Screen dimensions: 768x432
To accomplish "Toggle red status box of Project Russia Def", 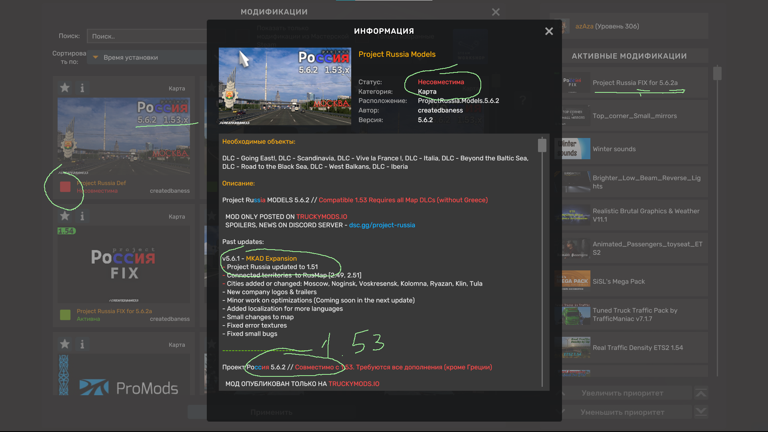I will coord(65,187).
